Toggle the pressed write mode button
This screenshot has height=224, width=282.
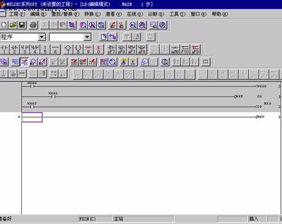[x=24, y=62]
